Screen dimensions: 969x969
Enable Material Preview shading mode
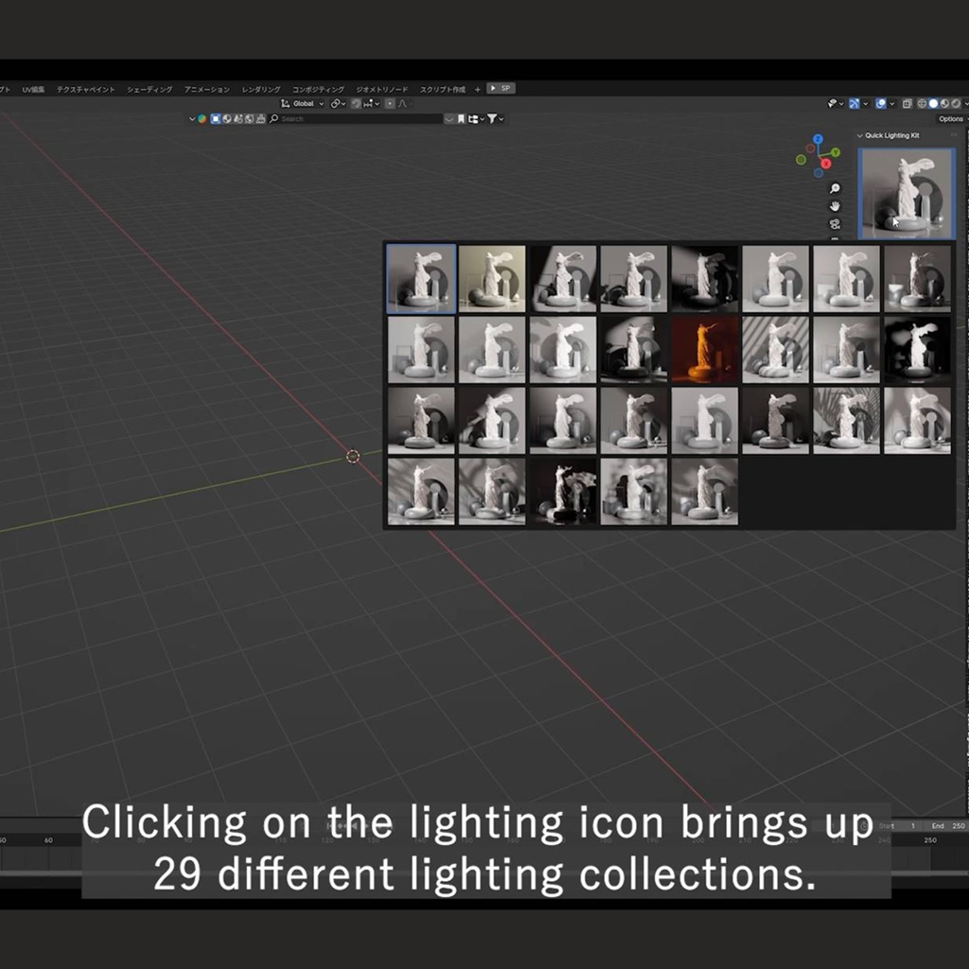point(944,104)
